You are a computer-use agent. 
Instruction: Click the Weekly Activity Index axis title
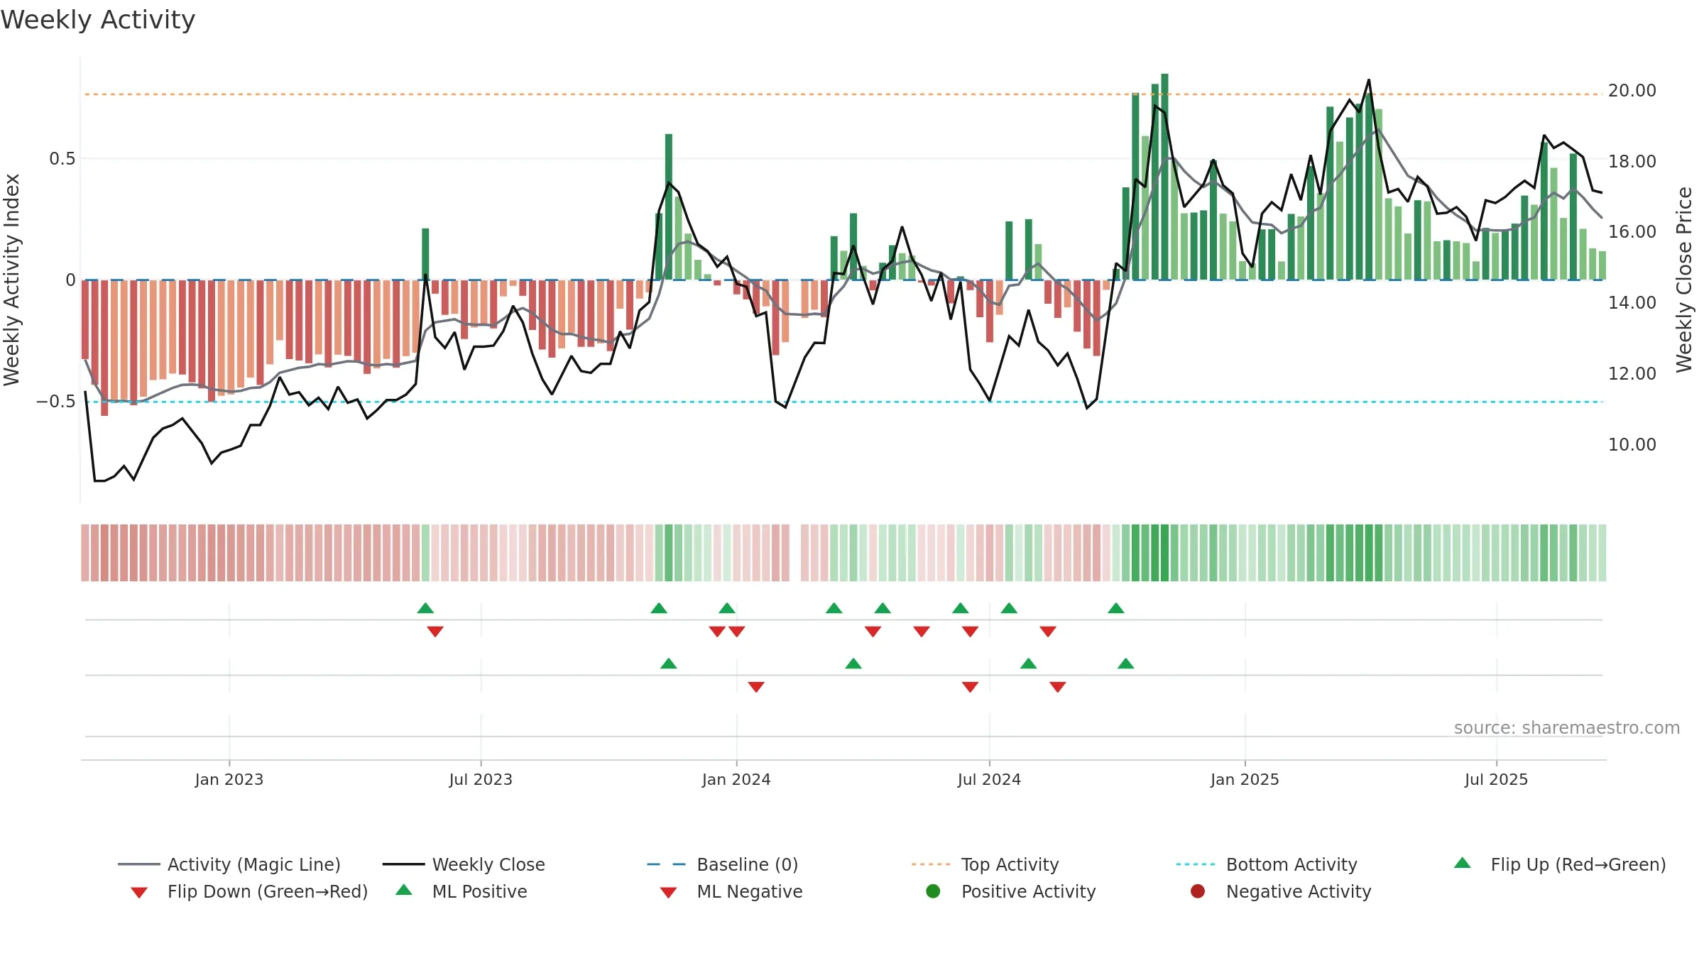(x=11, y=280)
